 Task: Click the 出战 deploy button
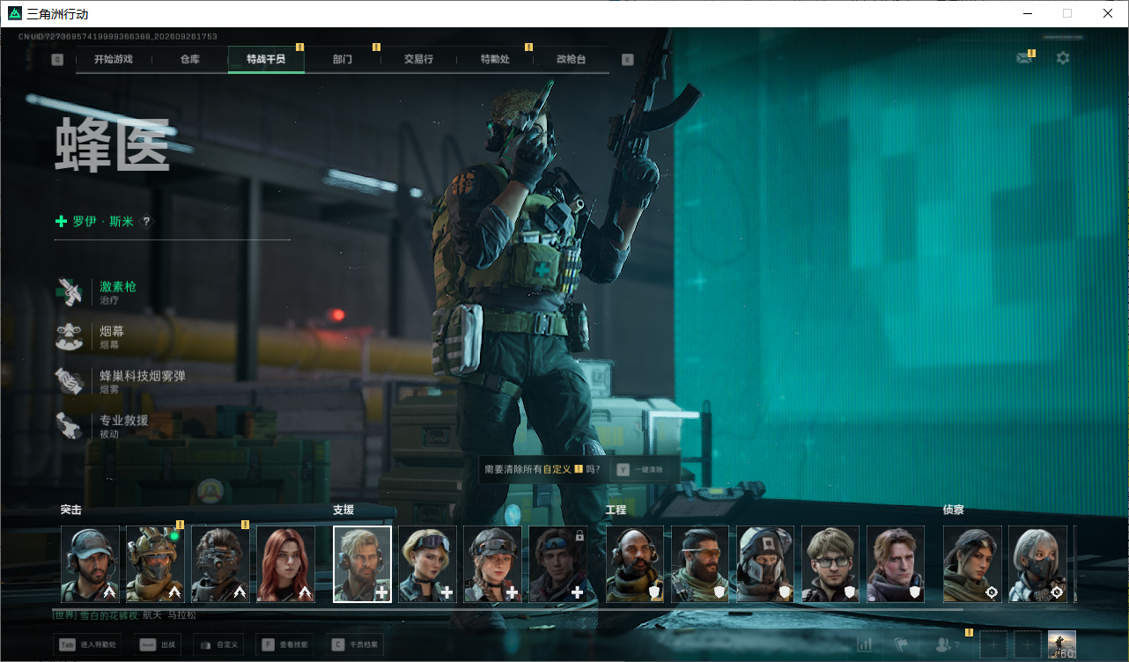point(159,644)
